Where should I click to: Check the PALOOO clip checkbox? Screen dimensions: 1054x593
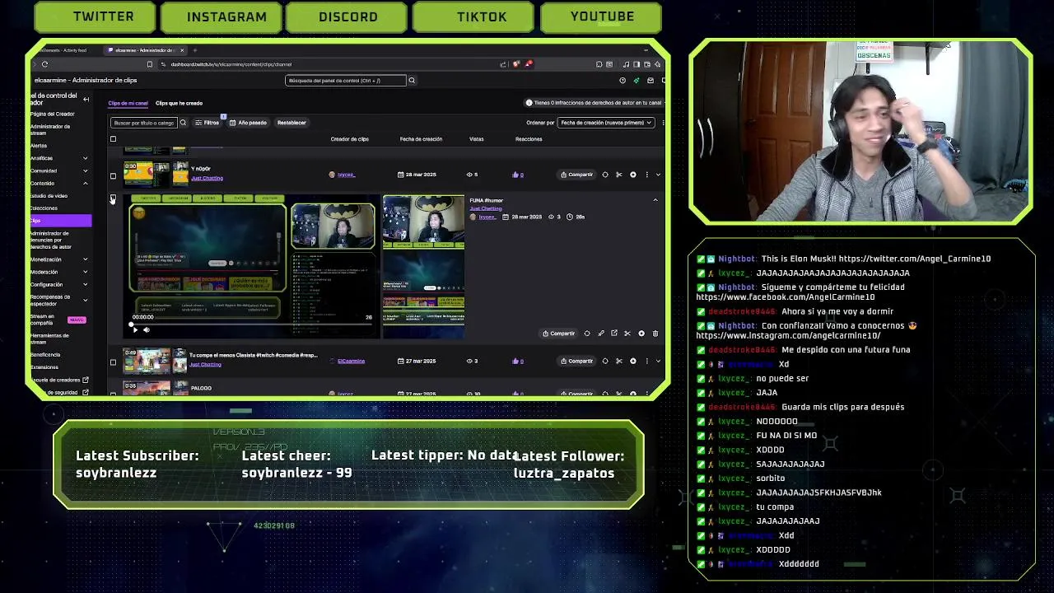(x=113, y=394)
